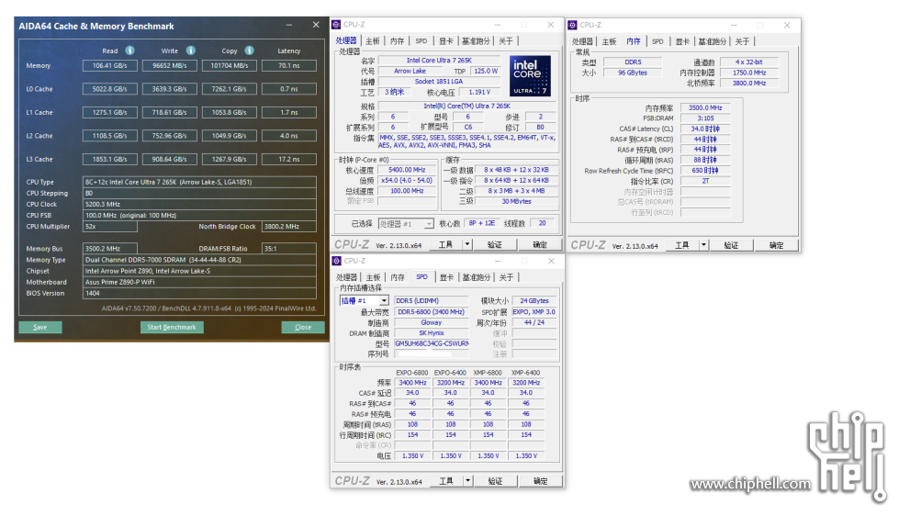Switch to 处理器 tab in SPD CPU-Z window
The height and width of the screenshot is (516, 899).
(346, 277)
